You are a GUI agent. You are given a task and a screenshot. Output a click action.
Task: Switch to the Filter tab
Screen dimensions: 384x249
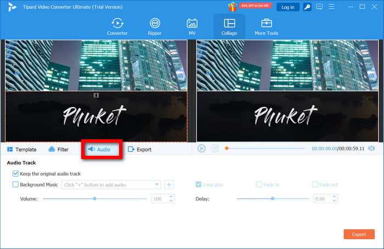(59, 149)
